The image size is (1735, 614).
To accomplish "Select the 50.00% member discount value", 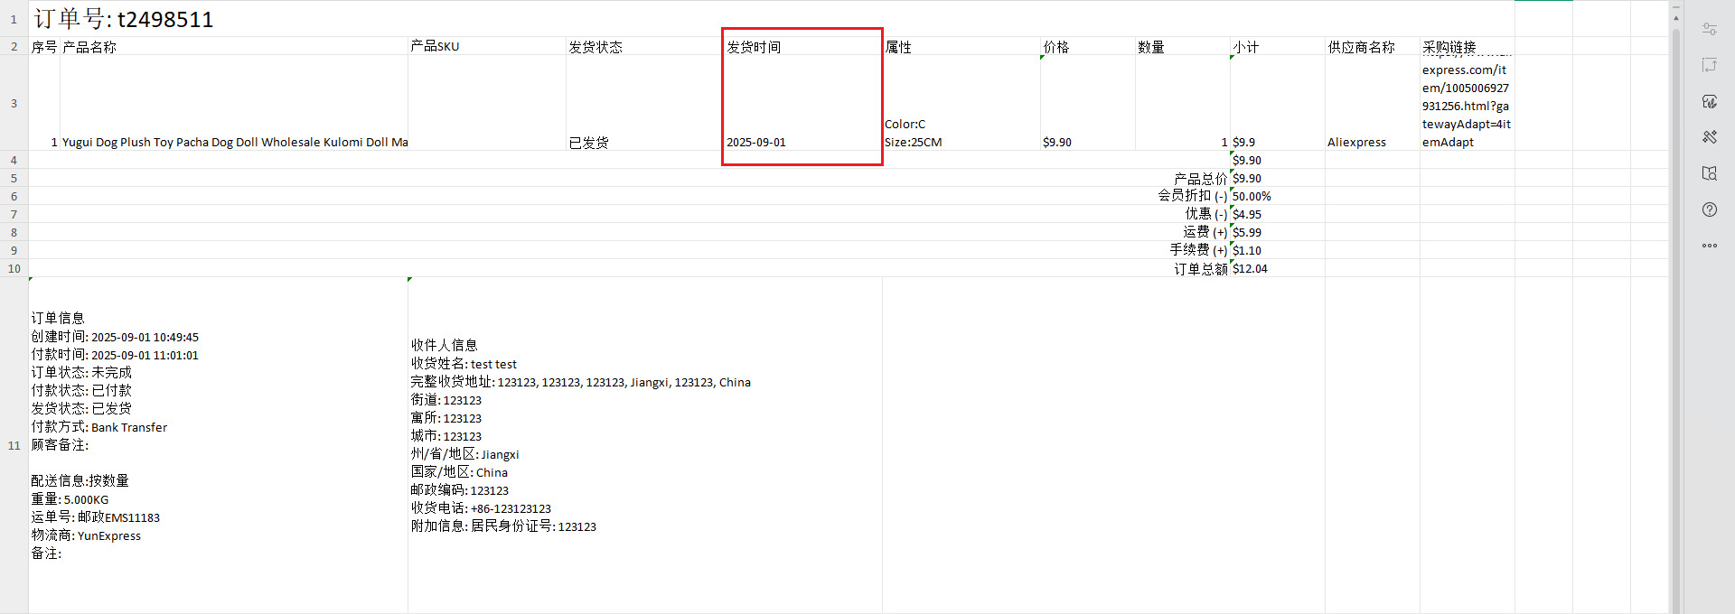I will pyautogui.click(x=1278, y=196).
